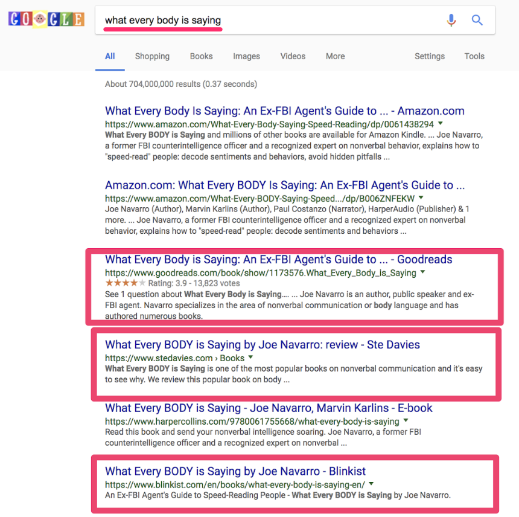Switch to the Shopping tab
Screen dimensions: 519x517
tap(152, 56)
